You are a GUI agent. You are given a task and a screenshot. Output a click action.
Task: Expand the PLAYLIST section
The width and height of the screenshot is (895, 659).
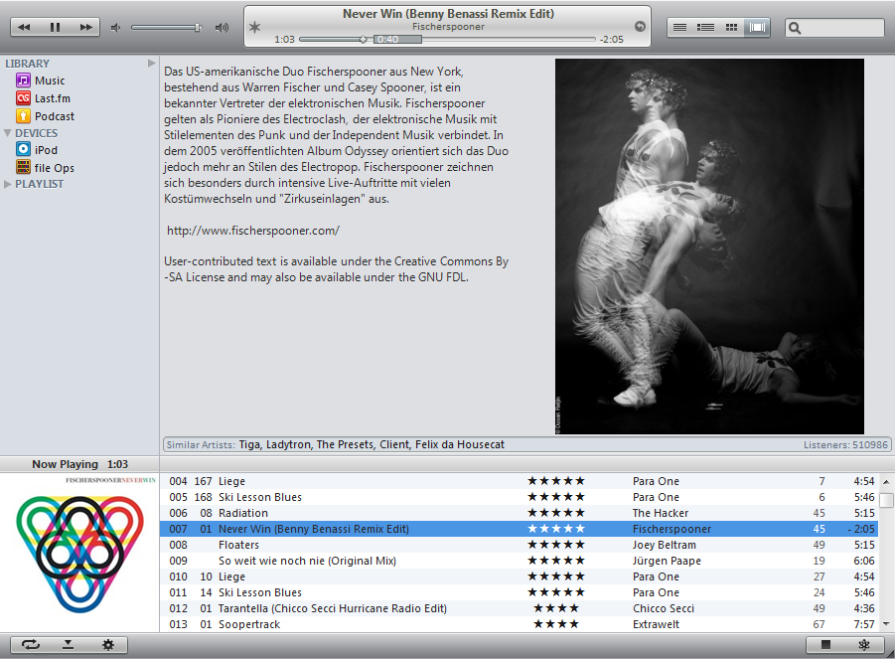pyautogui.click(x=7, y=184)
